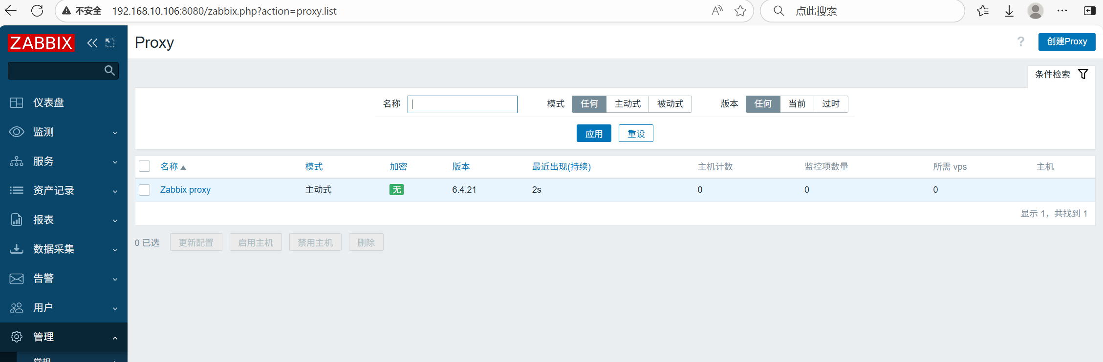The height and width of the screenshot is (362, 1103).
Task: Click the sidebar search magnifier icon
Action: tap(109, 71)
